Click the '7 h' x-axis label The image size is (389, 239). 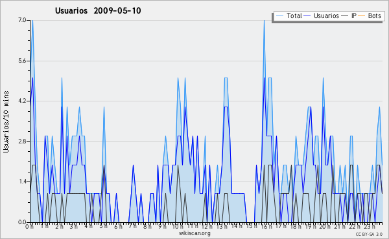(132, 226)
